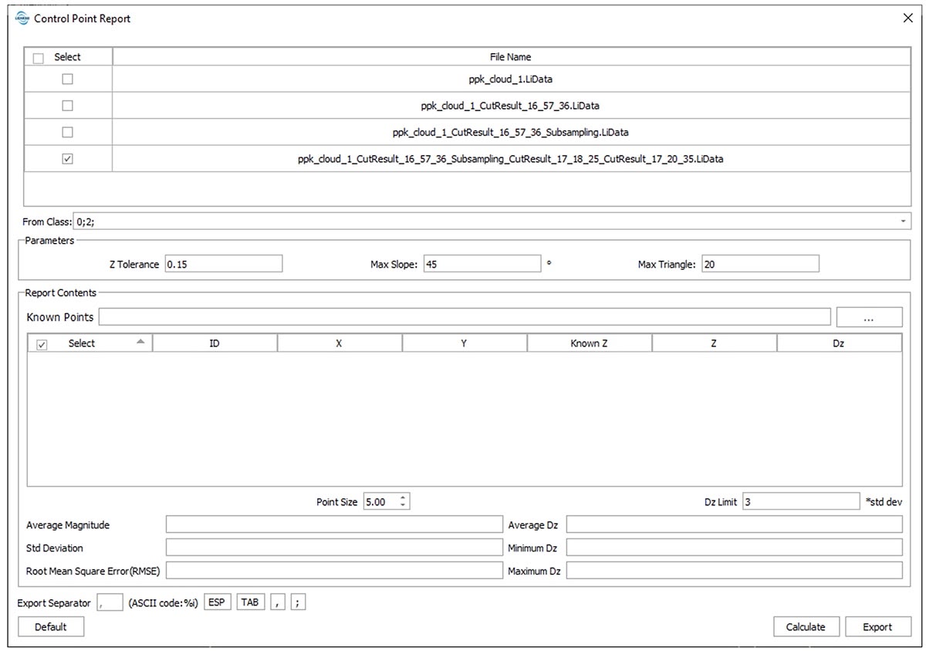
Task: Click the Z Tolerance input field
Action: pyautogui.click(x=223, y=264)
